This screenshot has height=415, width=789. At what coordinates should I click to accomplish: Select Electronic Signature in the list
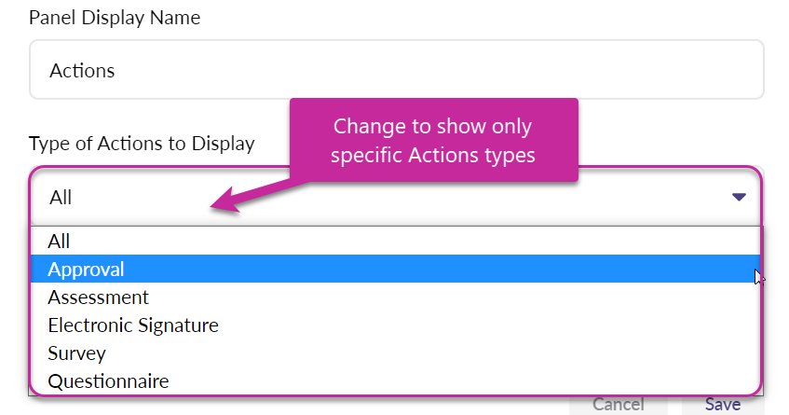tap(133, 325)
